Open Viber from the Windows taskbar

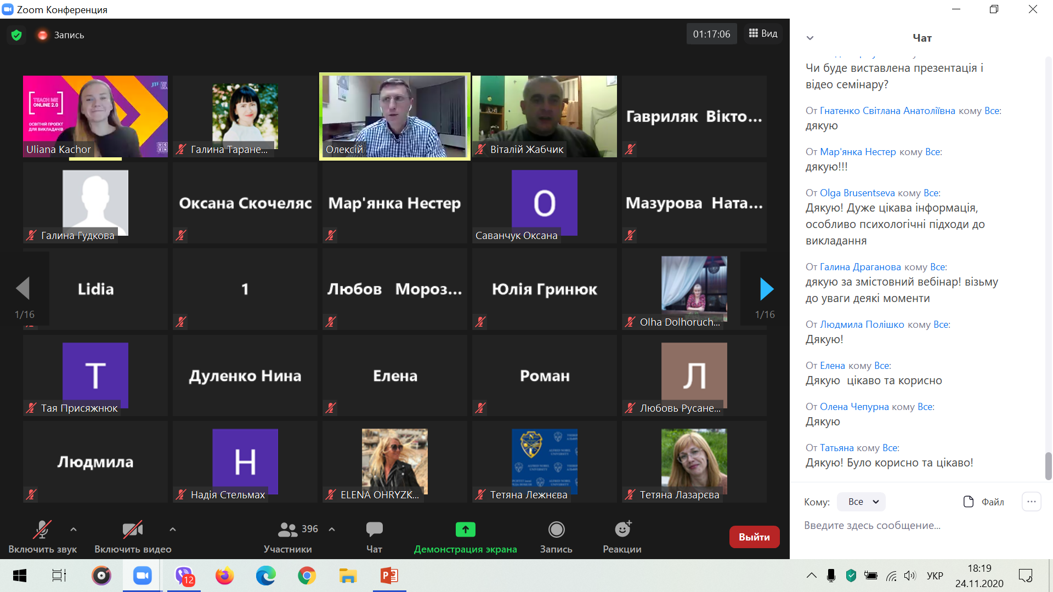[x=184, y=576]
